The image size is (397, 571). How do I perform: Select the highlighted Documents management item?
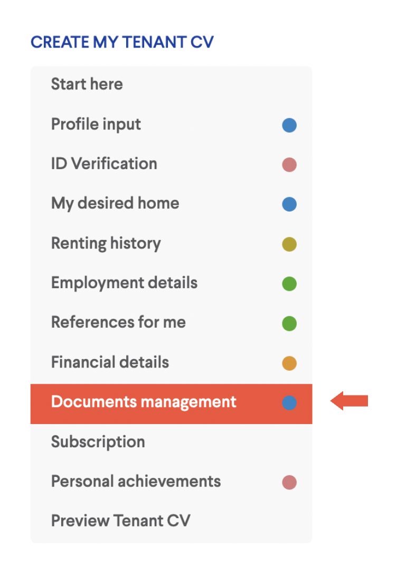pyautogui.click(x=171, y=404)
